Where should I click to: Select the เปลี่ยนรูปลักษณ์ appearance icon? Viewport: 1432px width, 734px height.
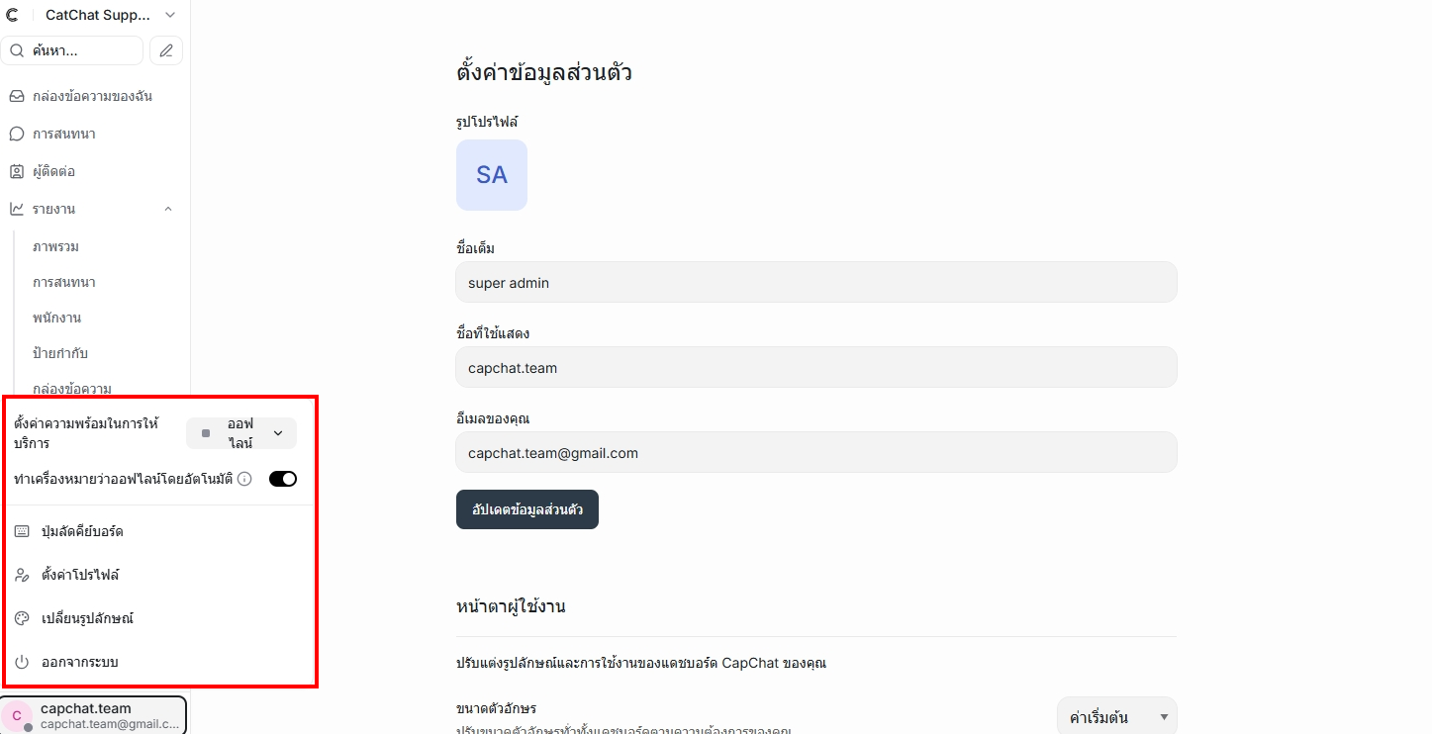tap(21, 617)
